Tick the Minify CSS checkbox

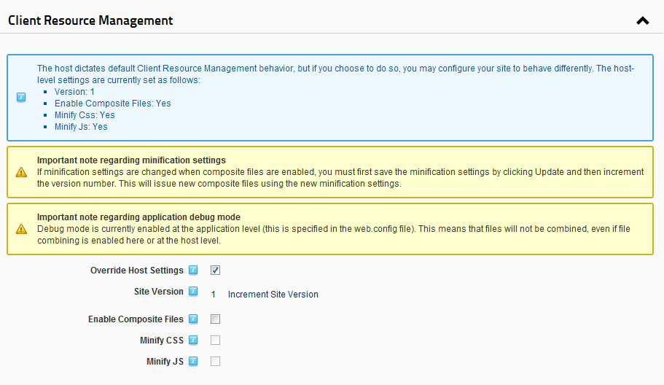[x=215, y=340]
